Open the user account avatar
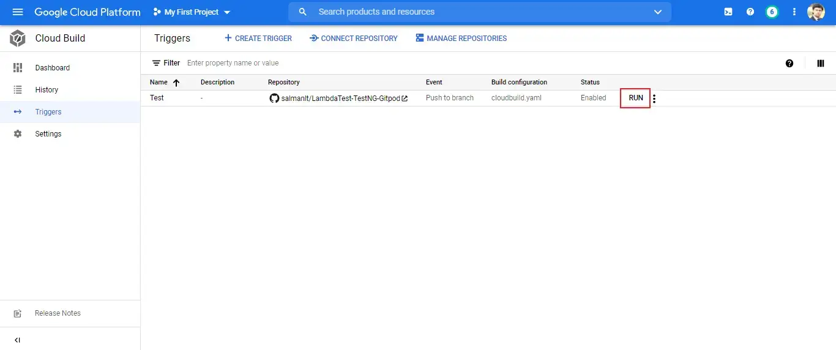The width and height of the screenshot is (836, 350). point(816,12)
